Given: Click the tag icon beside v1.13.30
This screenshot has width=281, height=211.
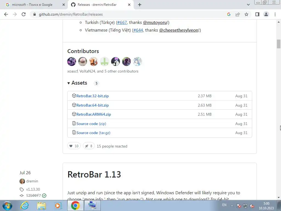Looking at the screenshot, I should tap(22, 190).
